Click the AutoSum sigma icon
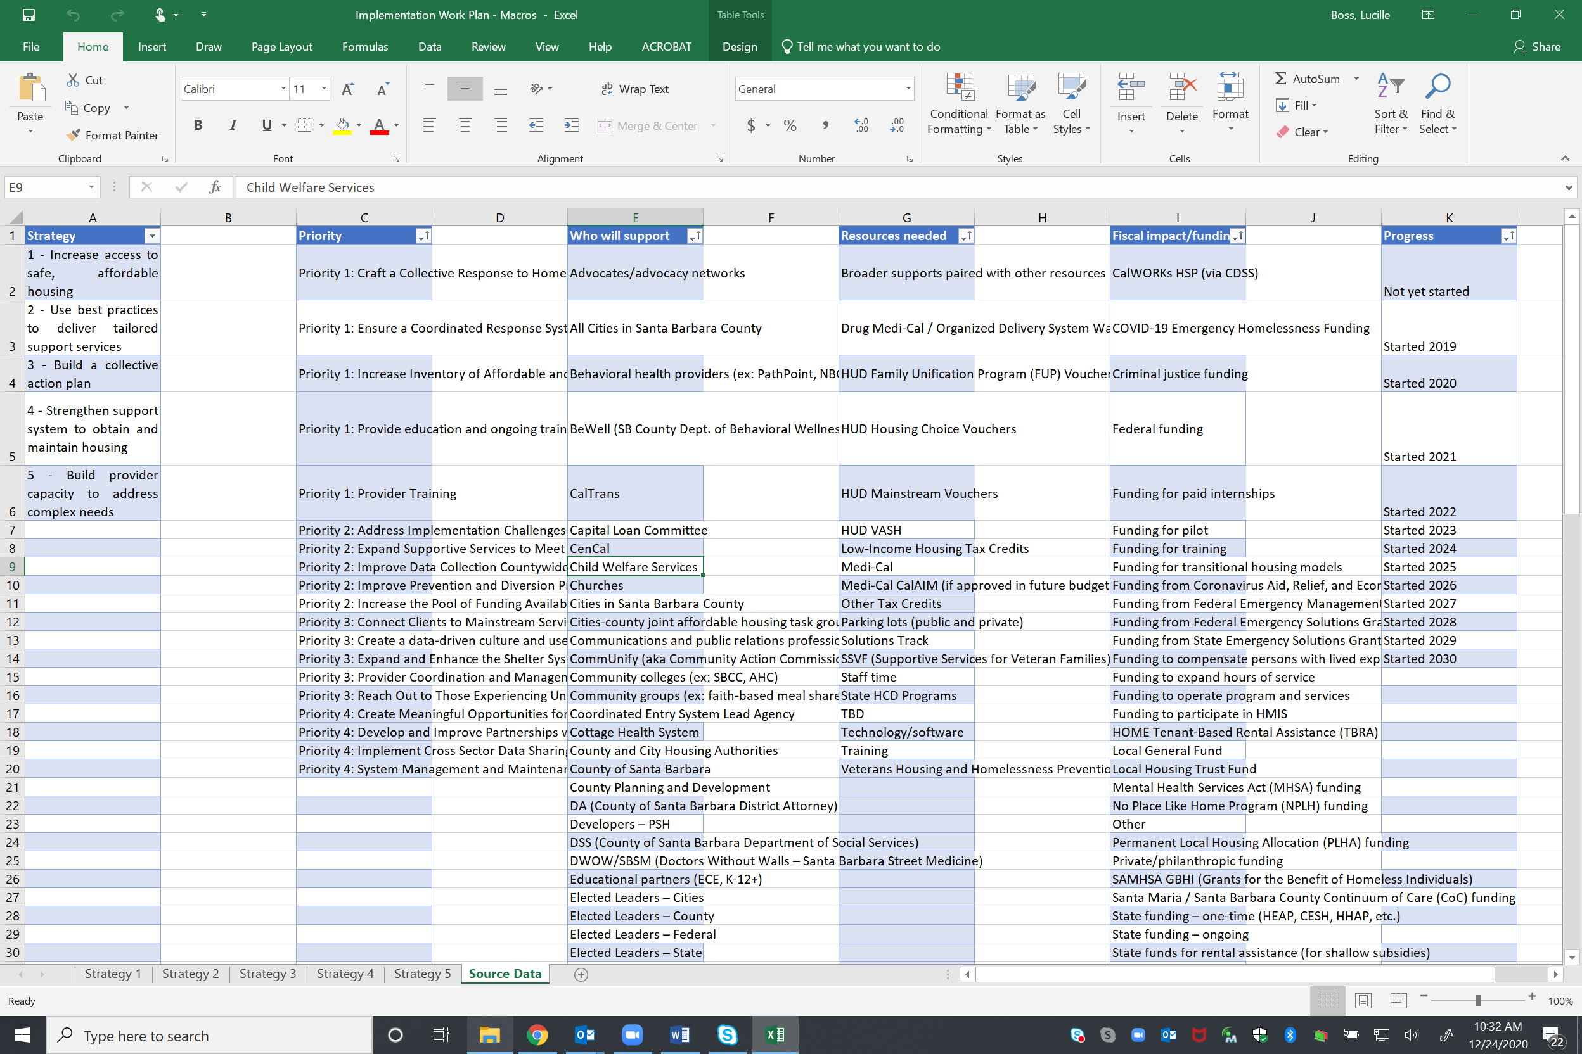 [1281, 79]
